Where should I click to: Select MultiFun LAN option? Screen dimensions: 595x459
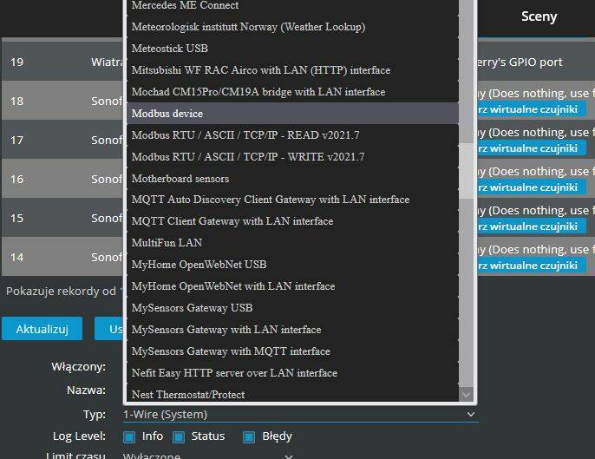coord(292,243)
